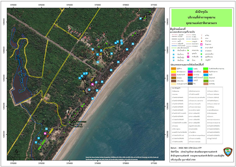Click the pink round icon beside the yellow building
The image size is (236, 167).
pos(92,84)
